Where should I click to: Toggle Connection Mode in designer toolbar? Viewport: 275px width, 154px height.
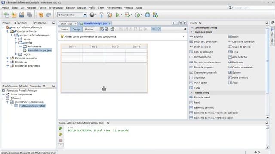coord(107,29)
